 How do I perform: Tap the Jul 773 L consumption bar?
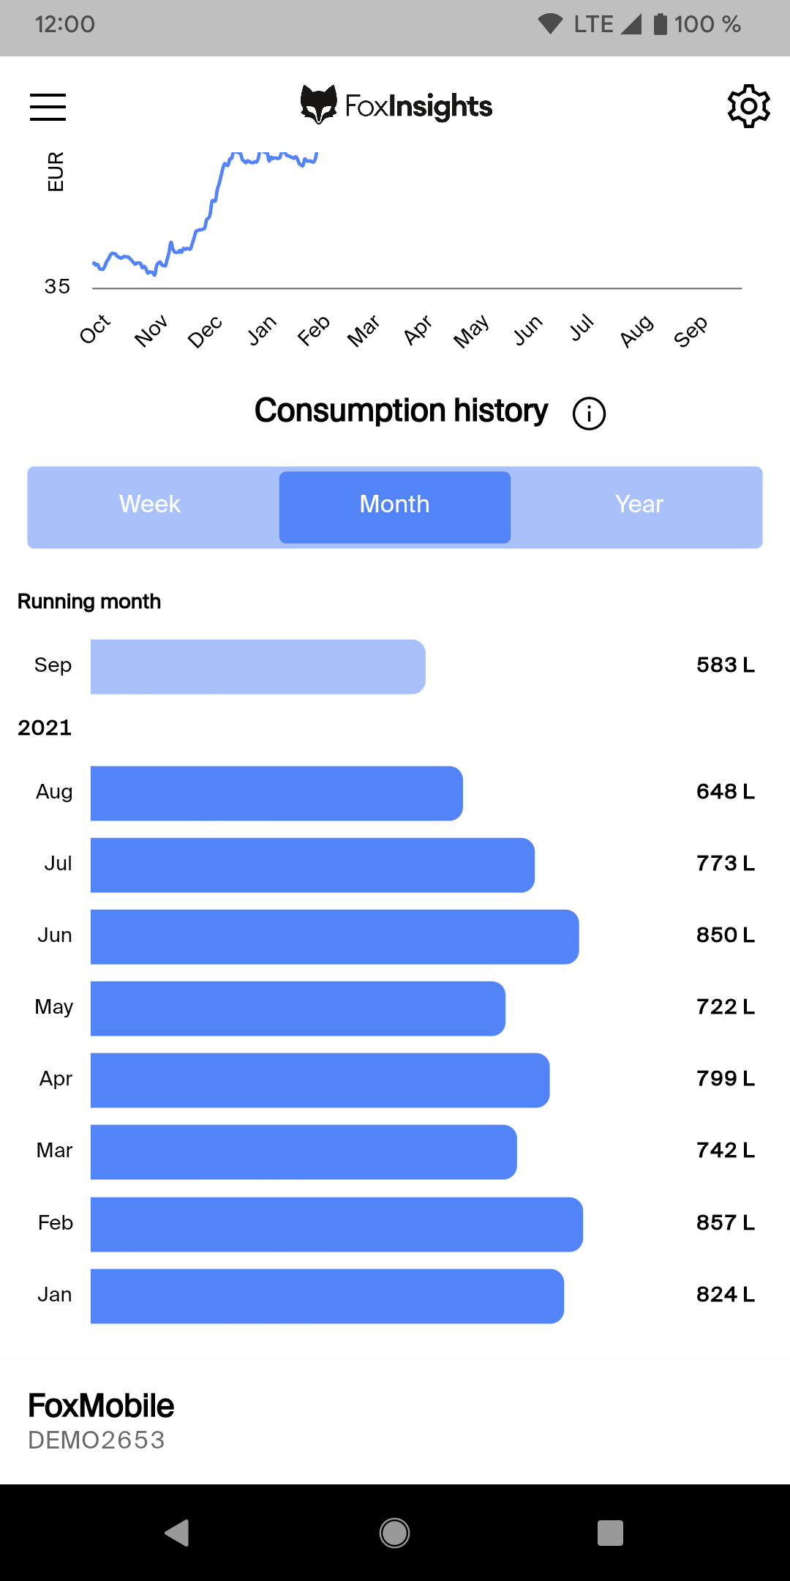(x=312, y=865)
